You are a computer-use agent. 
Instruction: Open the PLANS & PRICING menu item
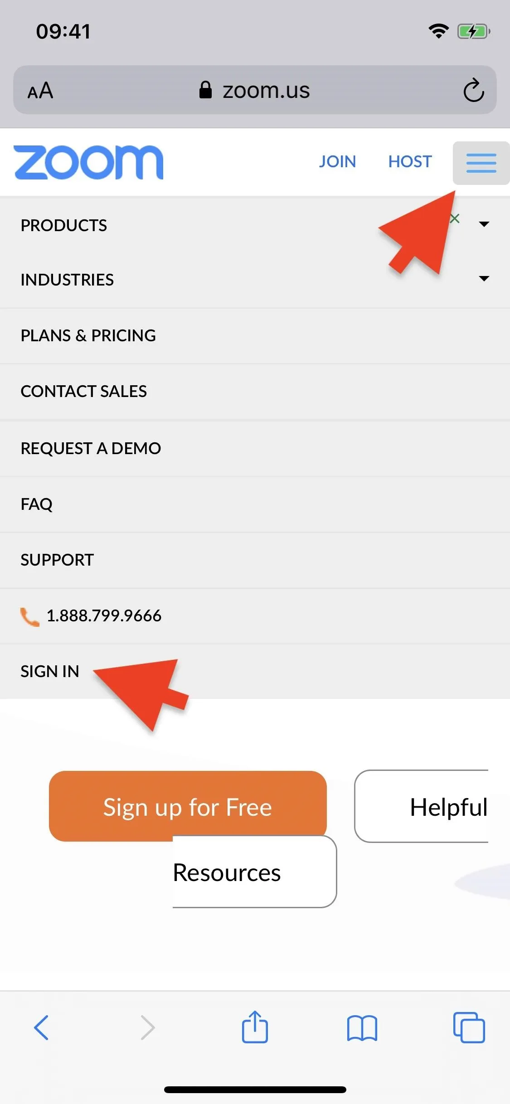point(255,336)
